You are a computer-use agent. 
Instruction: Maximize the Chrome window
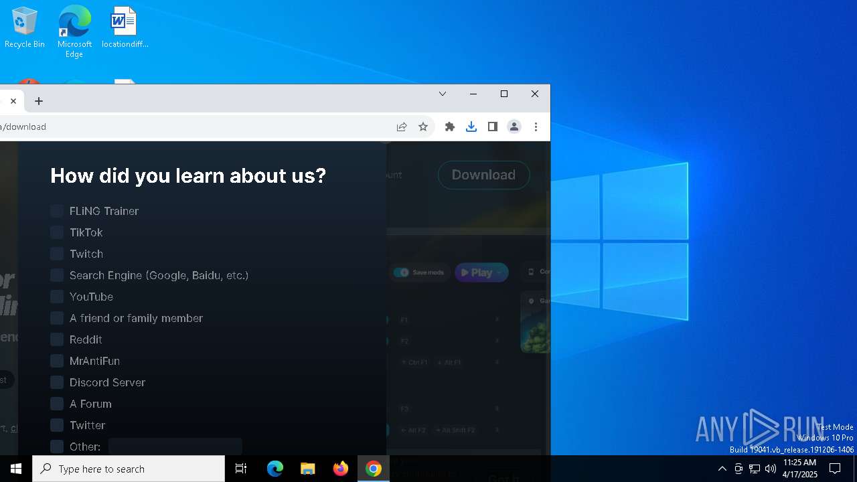click(x=504, y=94)
